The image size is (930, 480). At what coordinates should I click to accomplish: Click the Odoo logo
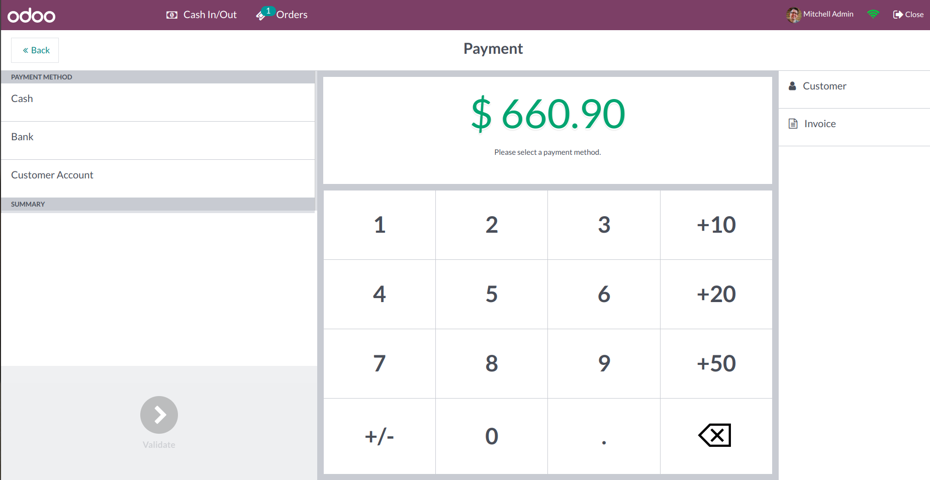point(31,15)
